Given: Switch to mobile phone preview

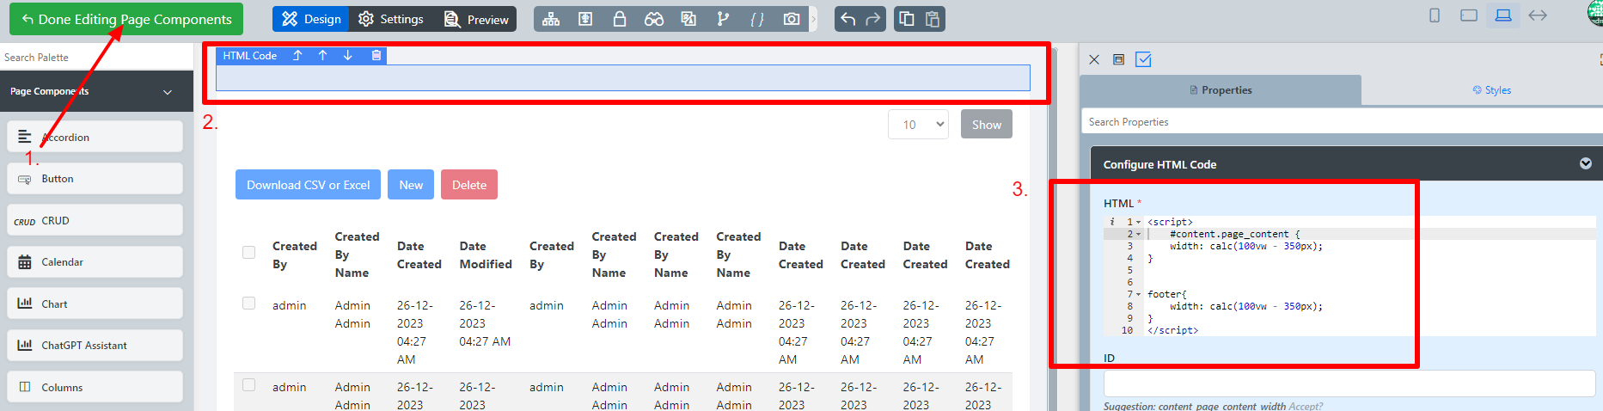Looking at the screenshot, I should (x=1435, y=15).
